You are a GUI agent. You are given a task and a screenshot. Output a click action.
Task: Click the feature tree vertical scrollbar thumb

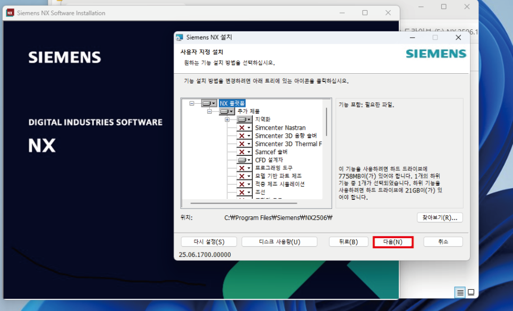click(327, 122)
